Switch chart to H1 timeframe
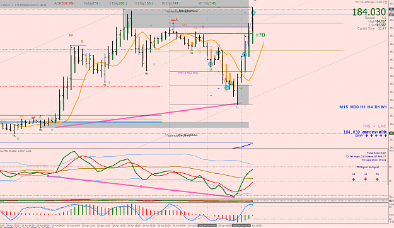This screenshot has height=228, width=394. [x=363, y=107]
